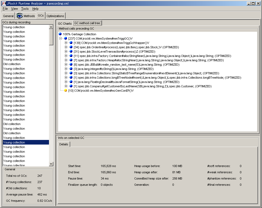
Task: Click #Young collections value '237'
Action: coord(40,182)
